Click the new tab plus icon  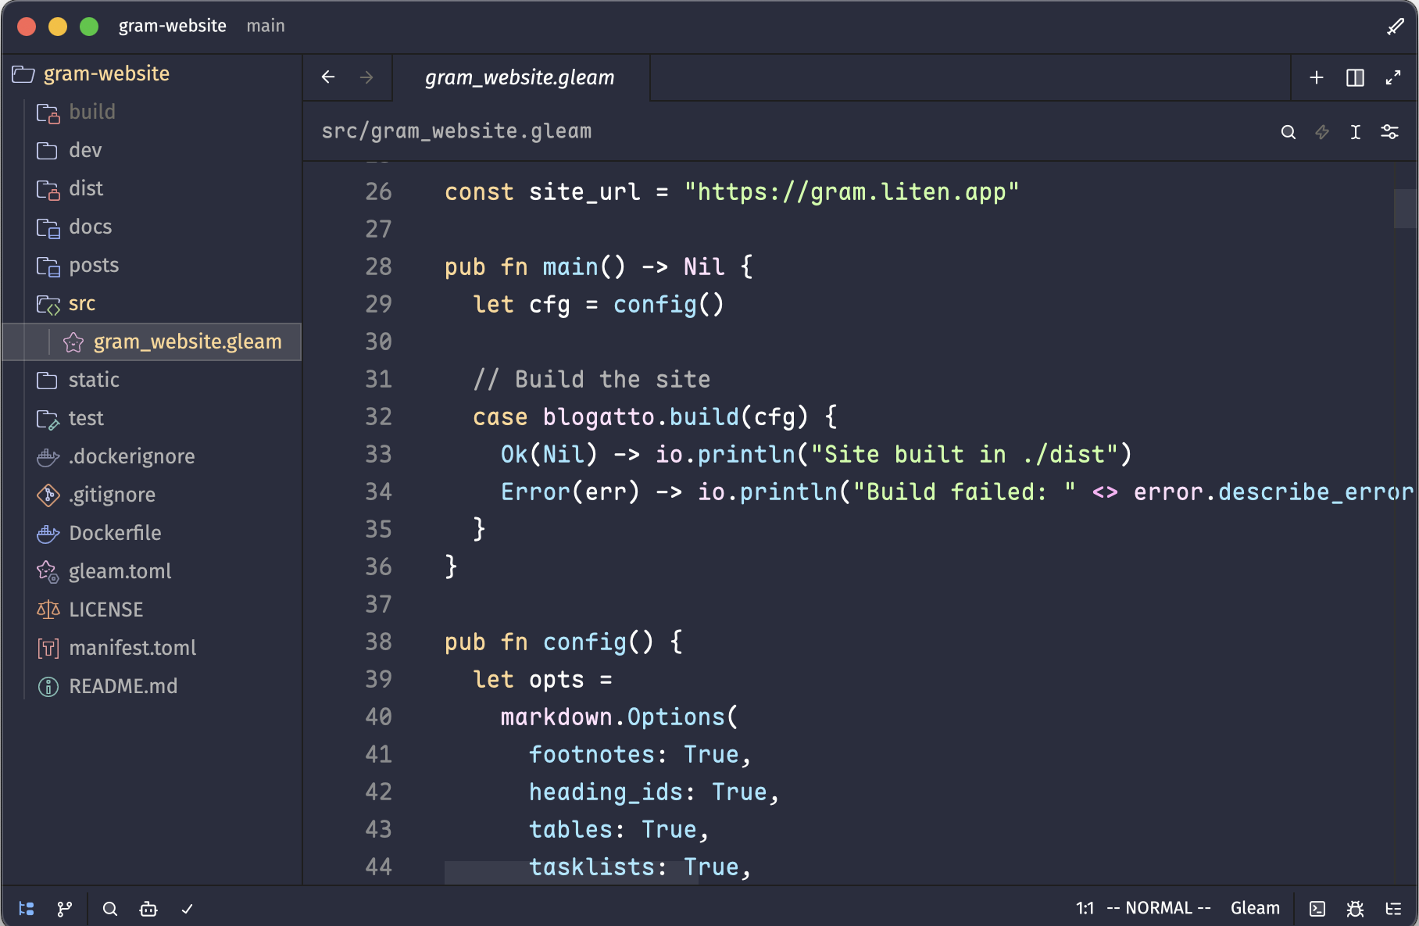coord(1317,77)
